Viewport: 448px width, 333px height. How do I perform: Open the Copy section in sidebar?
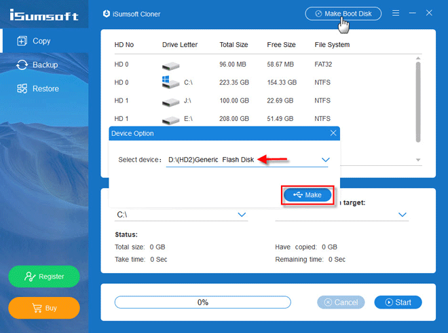(45, 41)
